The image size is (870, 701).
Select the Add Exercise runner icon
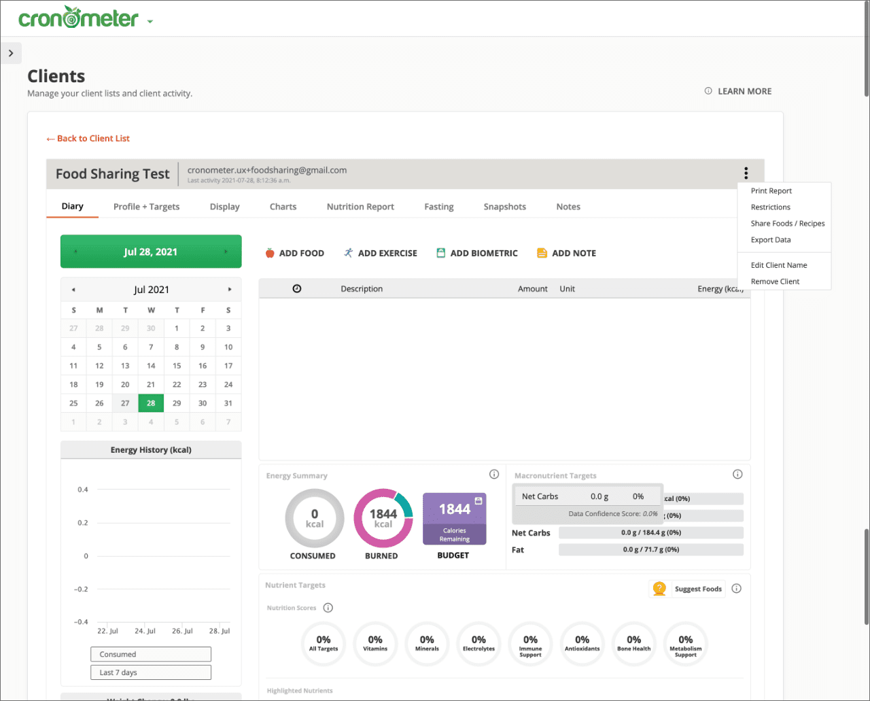pyautogui.click(x=347, y=252)
